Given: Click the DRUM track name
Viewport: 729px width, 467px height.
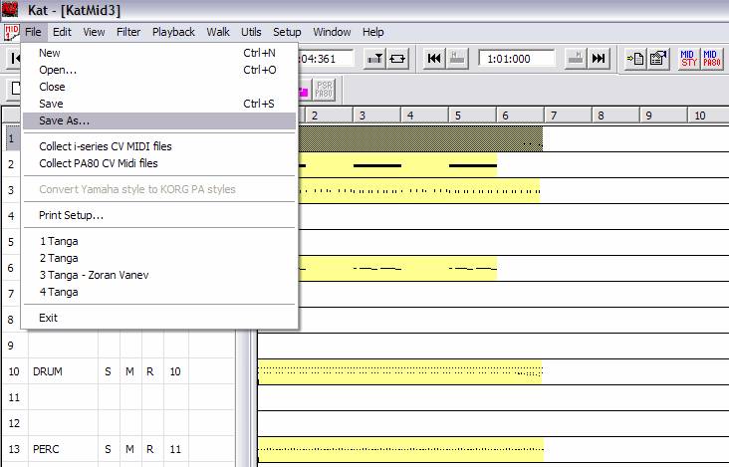Looking at the screenshot, I should 48,371.
